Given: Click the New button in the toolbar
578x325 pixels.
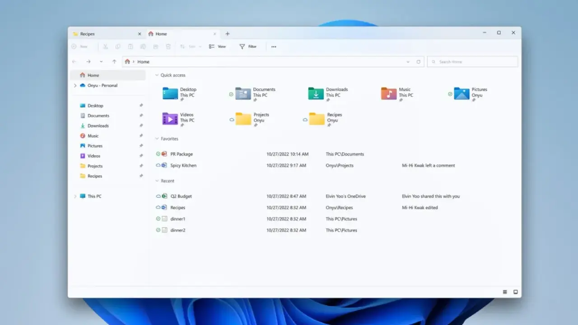Looking at the screenshot, I should [x=81, y=46].
